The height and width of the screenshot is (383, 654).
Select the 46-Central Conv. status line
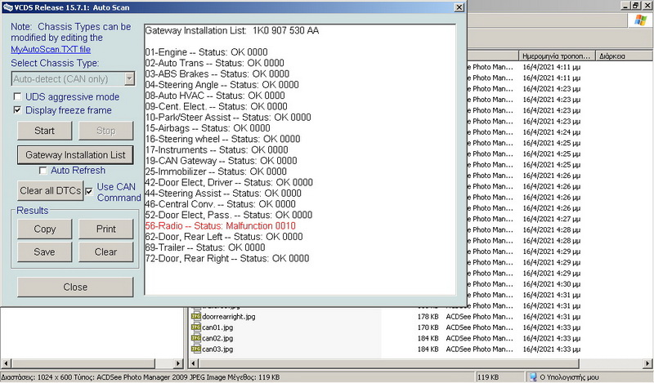(x=221, y=204)
